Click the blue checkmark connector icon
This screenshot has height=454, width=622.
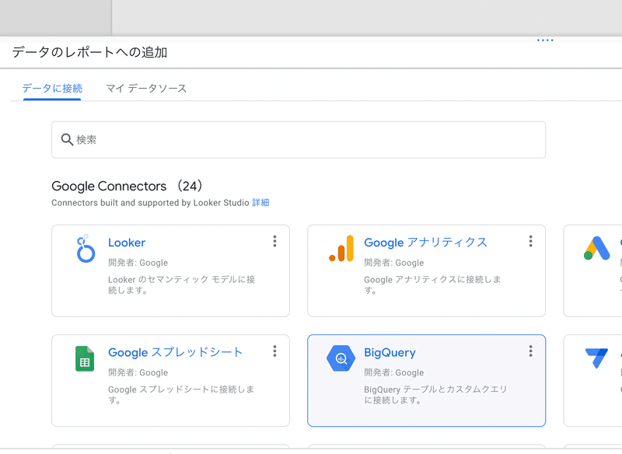click(x=597, y=358)
